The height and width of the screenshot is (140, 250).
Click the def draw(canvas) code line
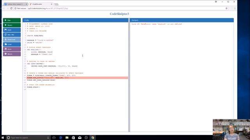tap(36, 64)
